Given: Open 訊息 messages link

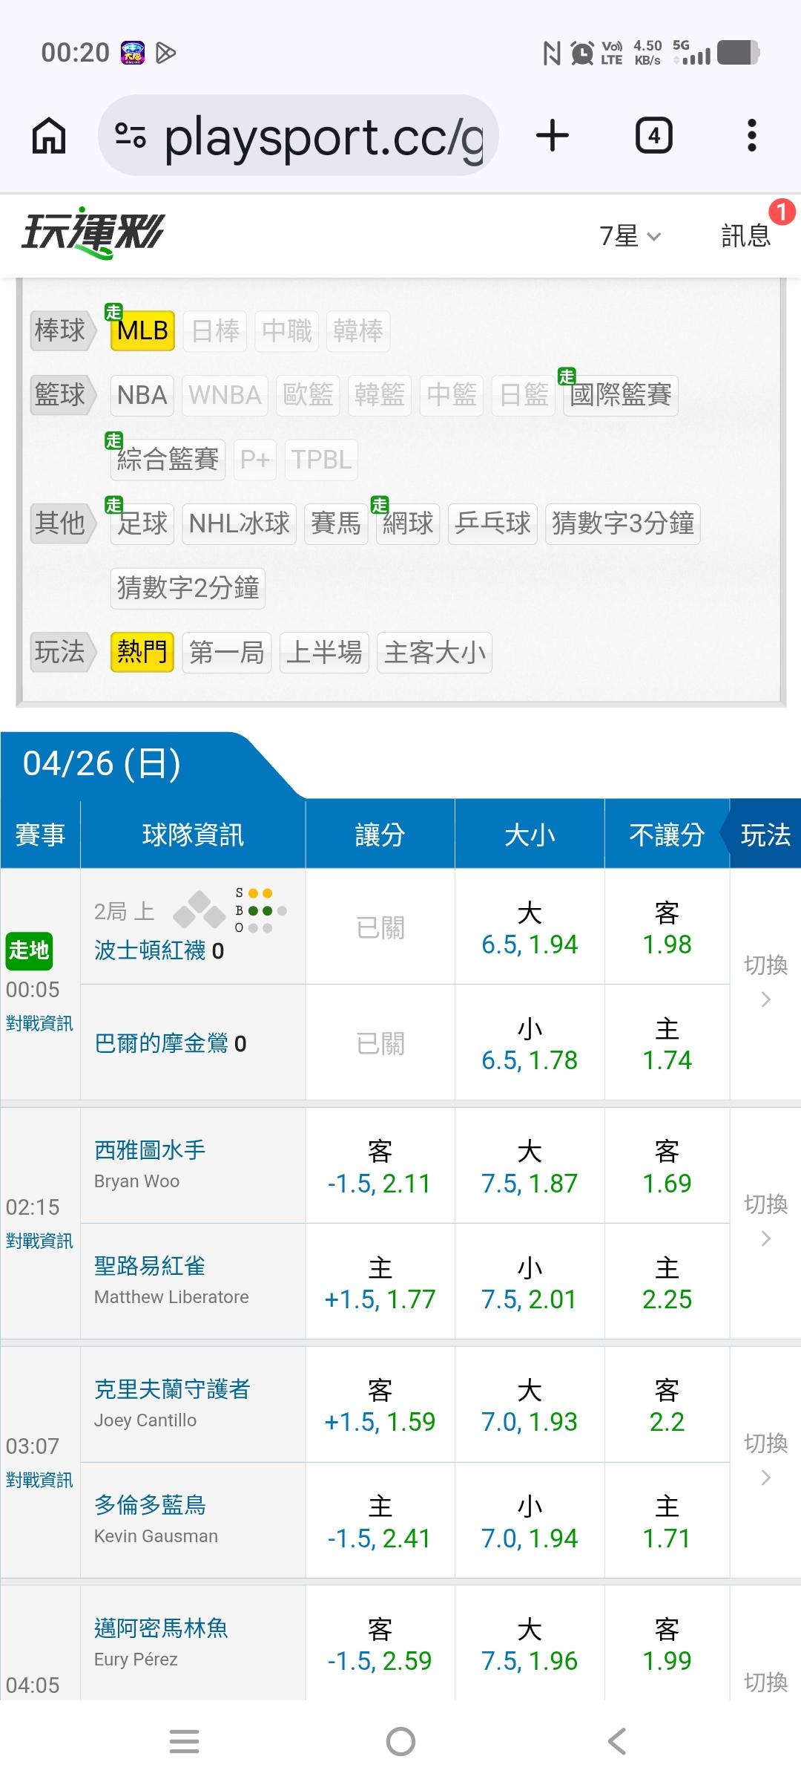Looking at the screenshot, I should pyautogui.click(x=745, y=236).
